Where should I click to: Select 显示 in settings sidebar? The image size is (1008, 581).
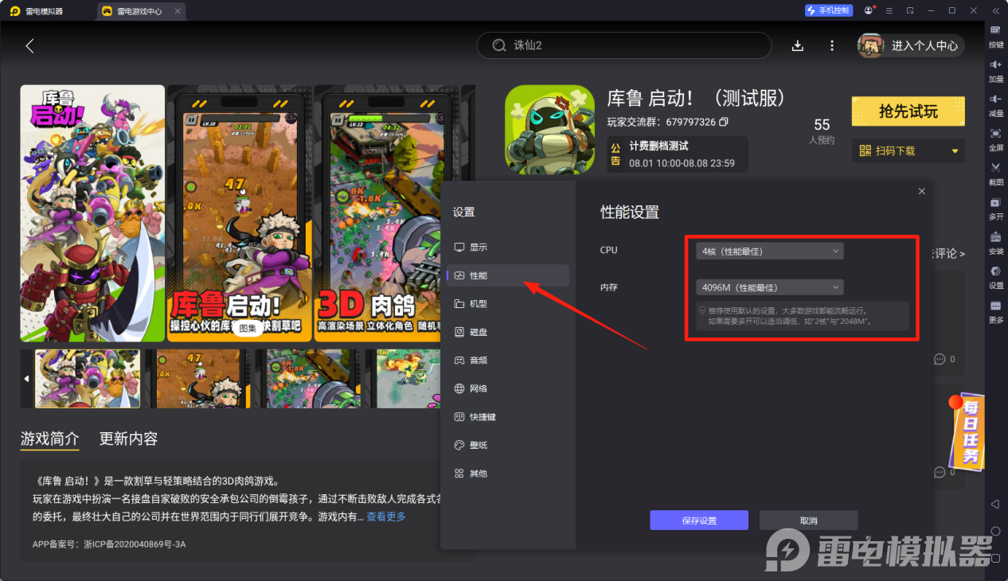[508, 247]
